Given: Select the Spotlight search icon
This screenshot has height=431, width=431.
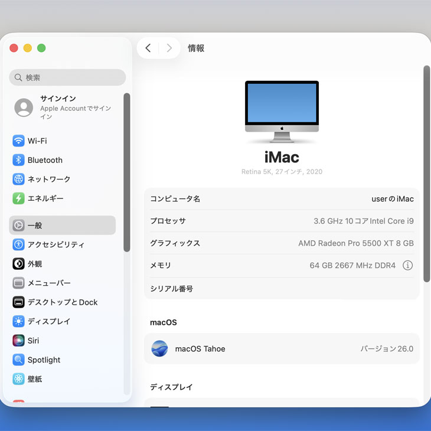Looking at the screenshot, I should tap(18, 360).
